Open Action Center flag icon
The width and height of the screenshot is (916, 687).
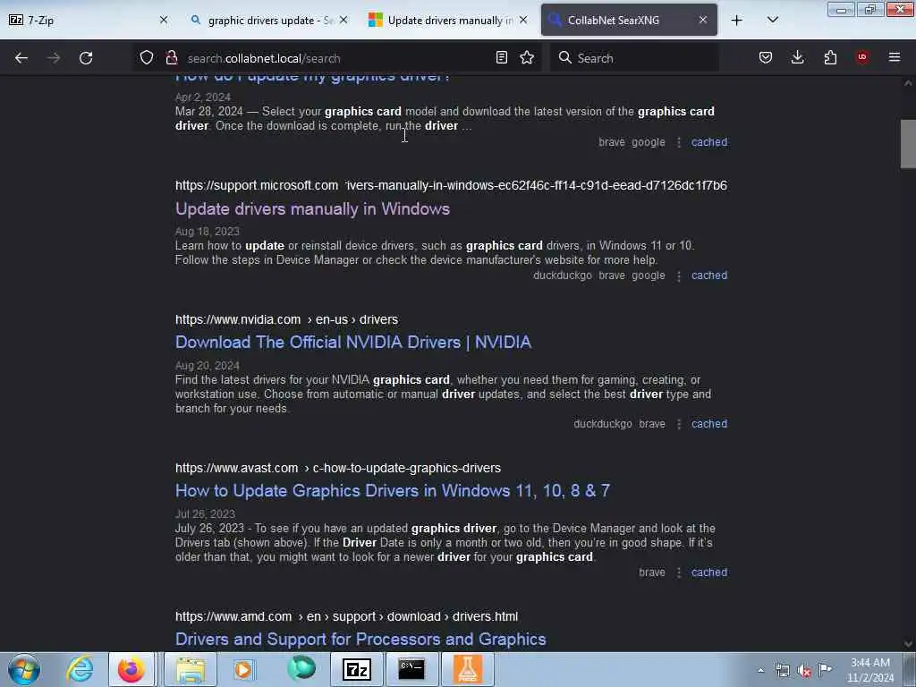(x=826, y=670)
